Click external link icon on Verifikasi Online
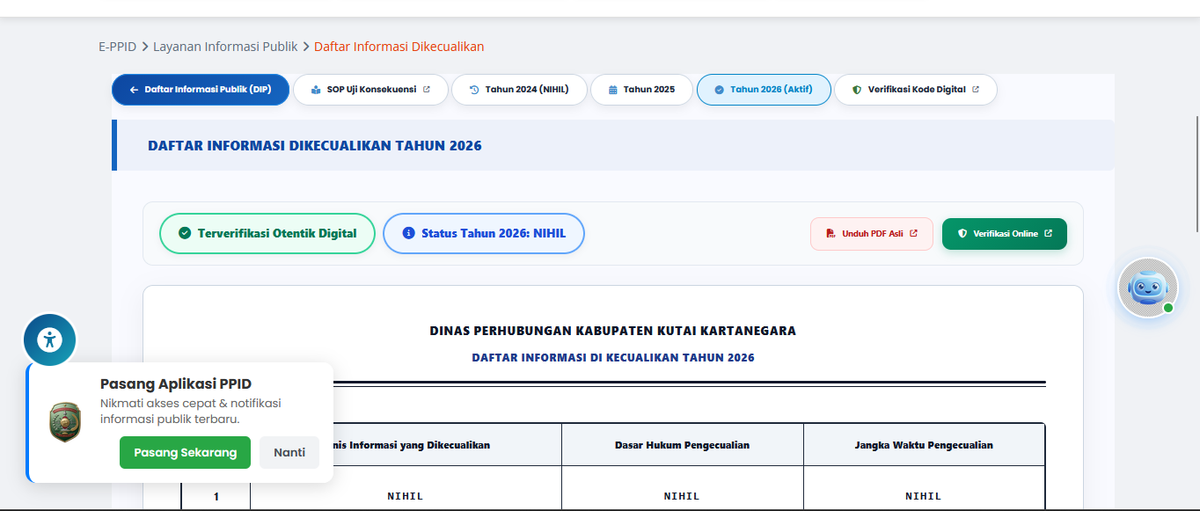The height and width of the screenshot is (511, 1200). pyautogui.click(x=1048, y=234)
